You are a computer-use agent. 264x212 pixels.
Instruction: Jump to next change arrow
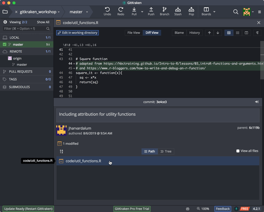point(218,33)
